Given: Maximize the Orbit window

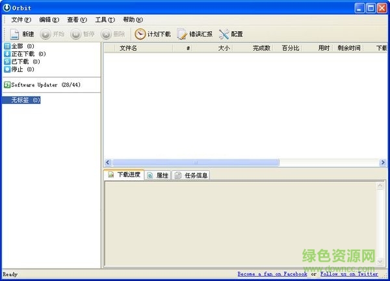Looking at the screenshot, I should pos(370,8).
